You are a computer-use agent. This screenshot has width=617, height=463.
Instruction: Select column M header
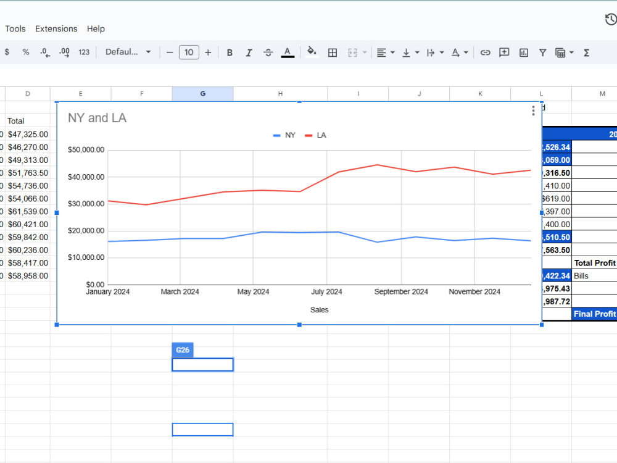pos(602,94)
